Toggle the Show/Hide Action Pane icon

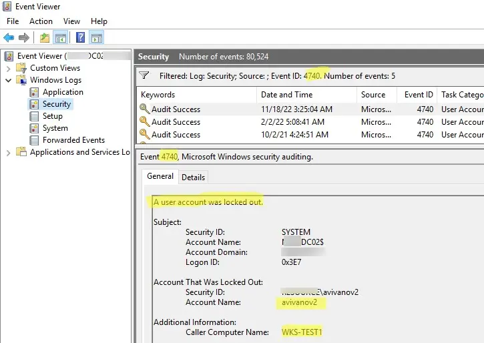click(x=96, y=37)
